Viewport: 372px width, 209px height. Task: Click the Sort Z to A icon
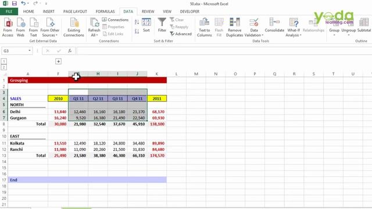[x=137, y=31]
